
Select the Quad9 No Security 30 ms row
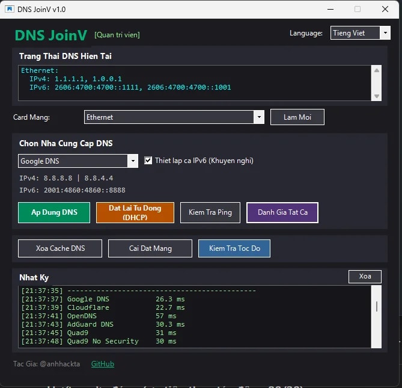tap(99, 341)
